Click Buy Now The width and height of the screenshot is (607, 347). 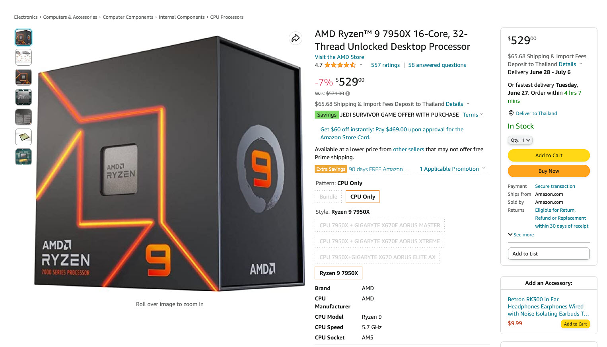[x=549, y=171]
